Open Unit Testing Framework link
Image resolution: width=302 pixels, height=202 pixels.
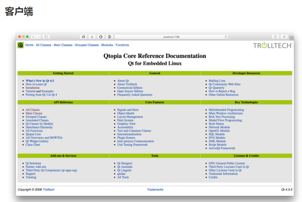[132, 145]
